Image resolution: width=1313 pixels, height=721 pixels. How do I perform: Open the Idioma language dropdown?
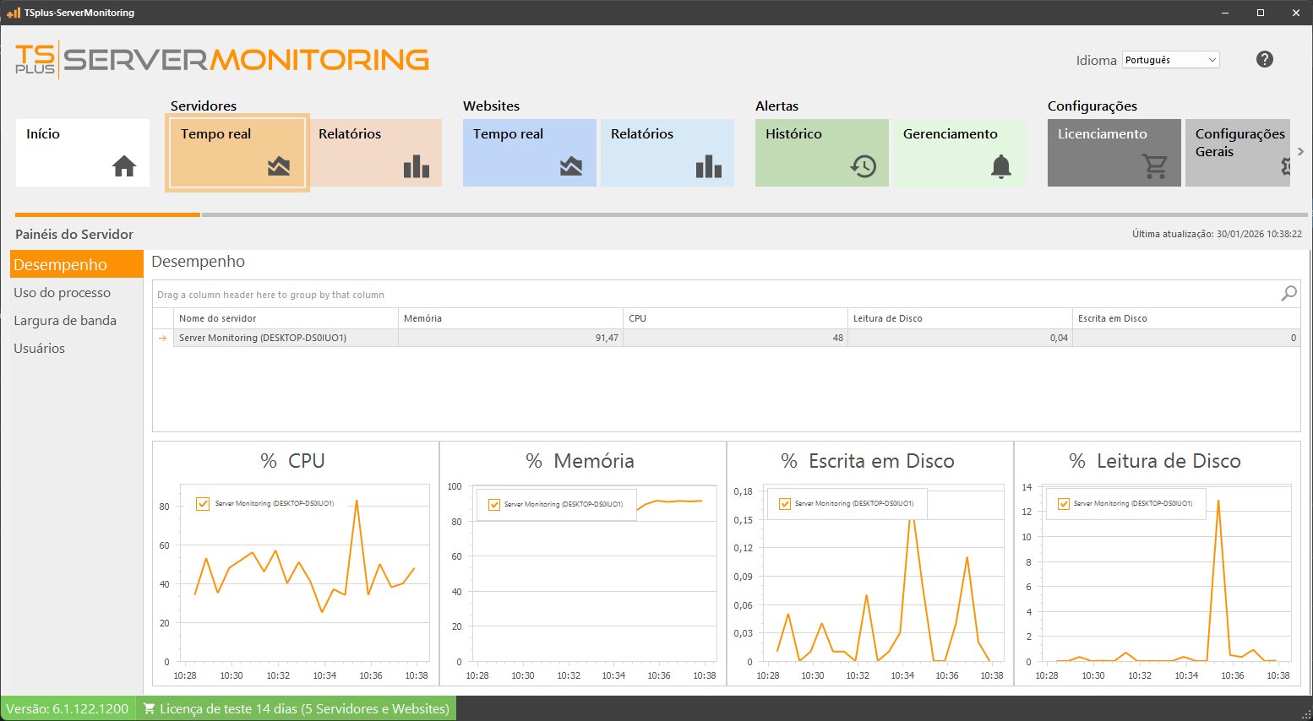pyautogui.click(x=1170, y=60)
